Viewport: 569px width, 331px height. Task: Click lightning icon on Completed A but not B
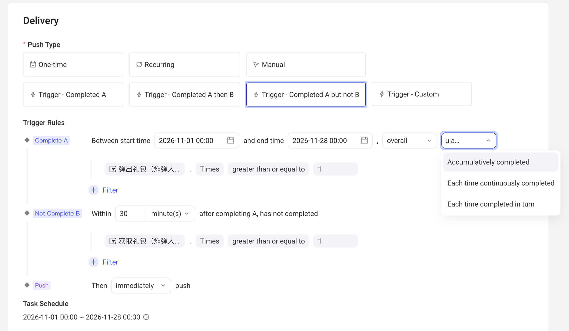pyautogui.click(x=256, y=94)
